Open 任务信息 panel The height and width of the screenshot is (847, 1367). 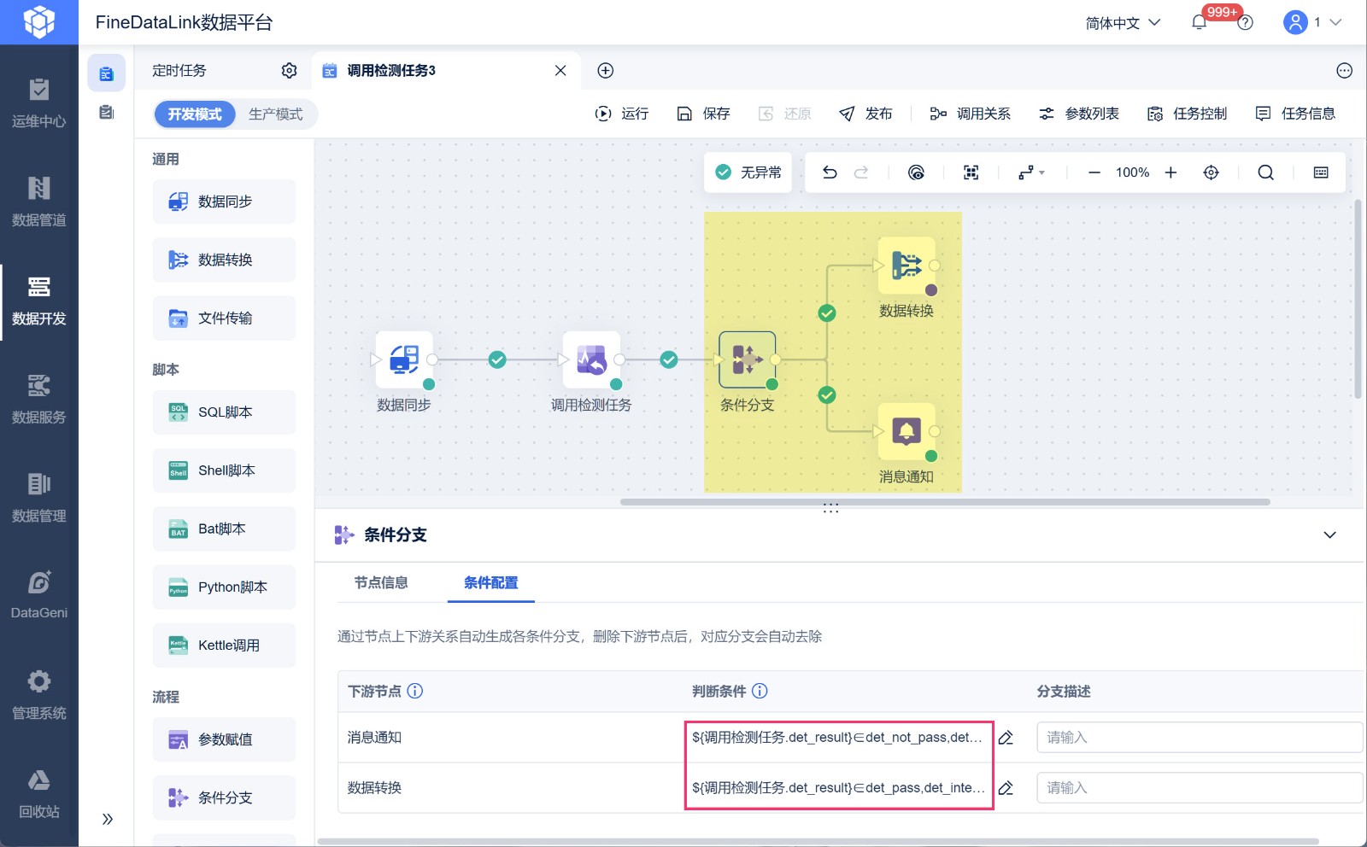(x=1295, y=114)
